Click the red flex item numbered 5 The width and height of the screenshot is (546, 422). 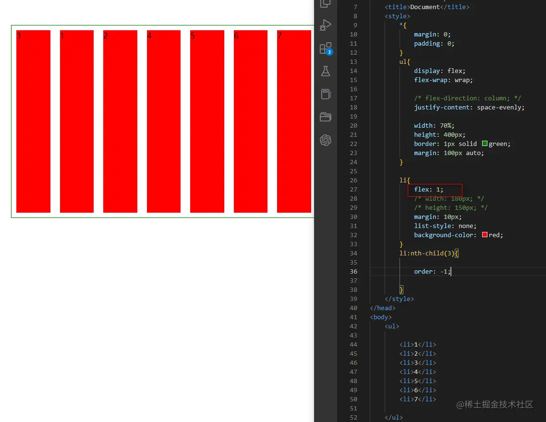[x=207, y=121]
